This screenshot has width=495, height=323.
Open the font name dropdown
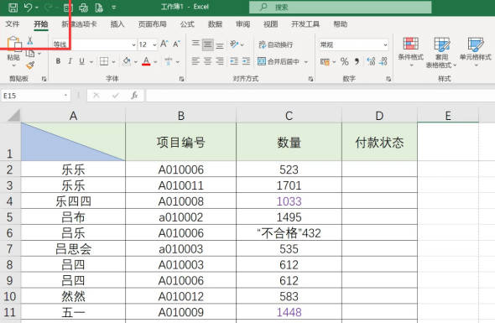point(133,44)
